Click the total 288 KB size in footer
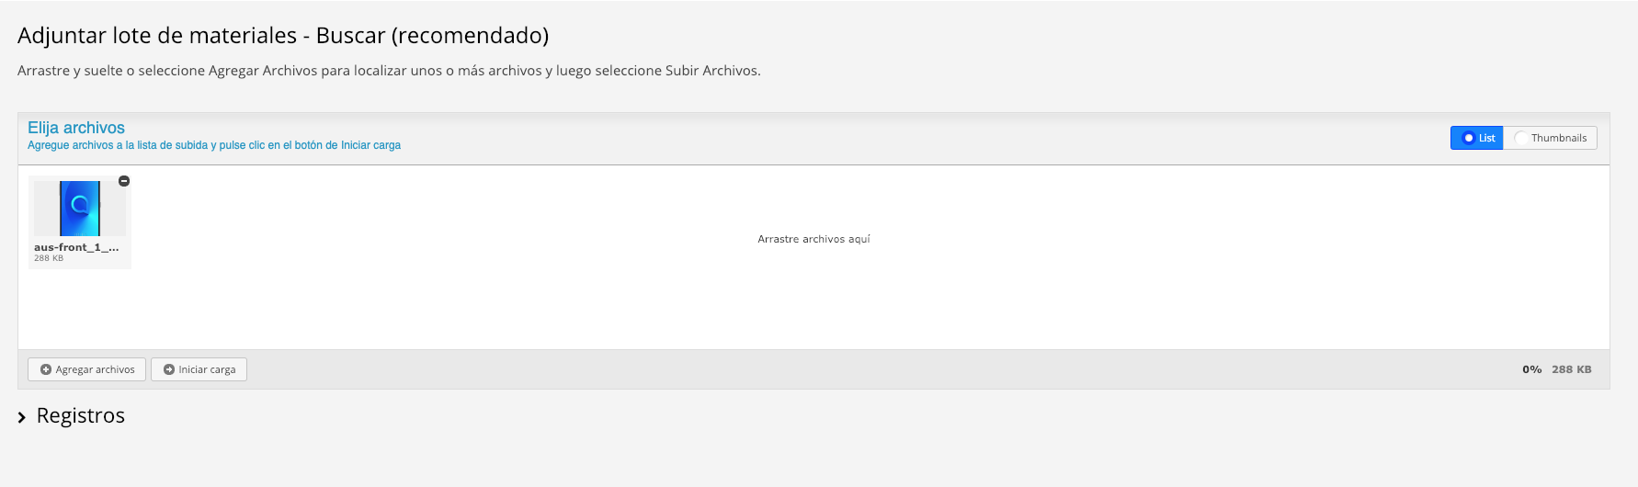Screen dimensions: 1638x487 pos(1572,369)
